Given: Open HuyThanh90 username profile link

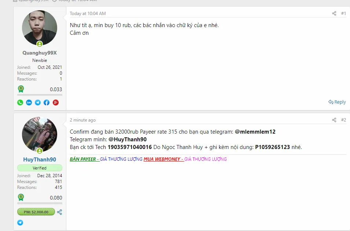Looking at the screenshot, I should pos(40,159).
